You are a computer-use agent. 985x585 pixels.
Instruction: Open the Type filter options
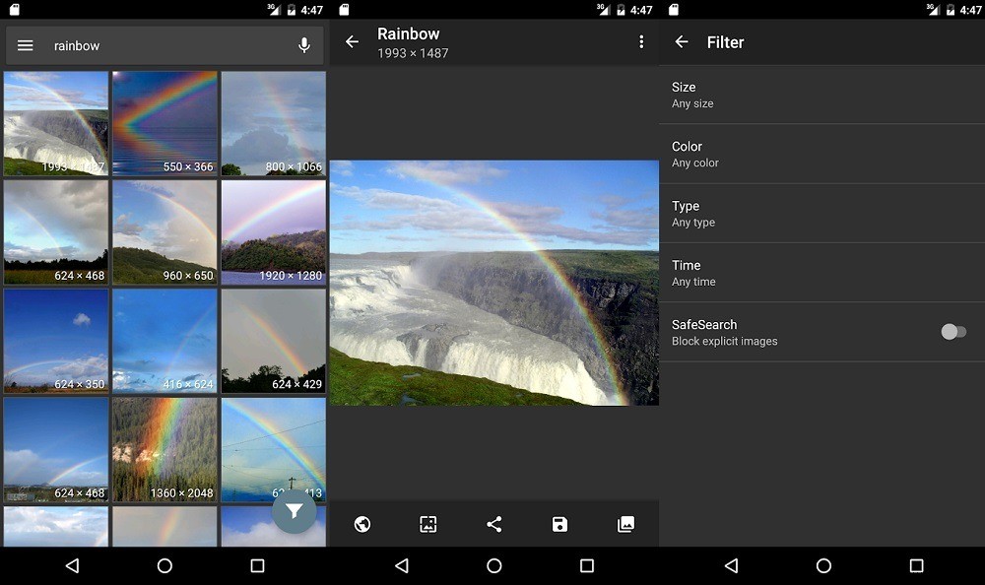(821, 213)
